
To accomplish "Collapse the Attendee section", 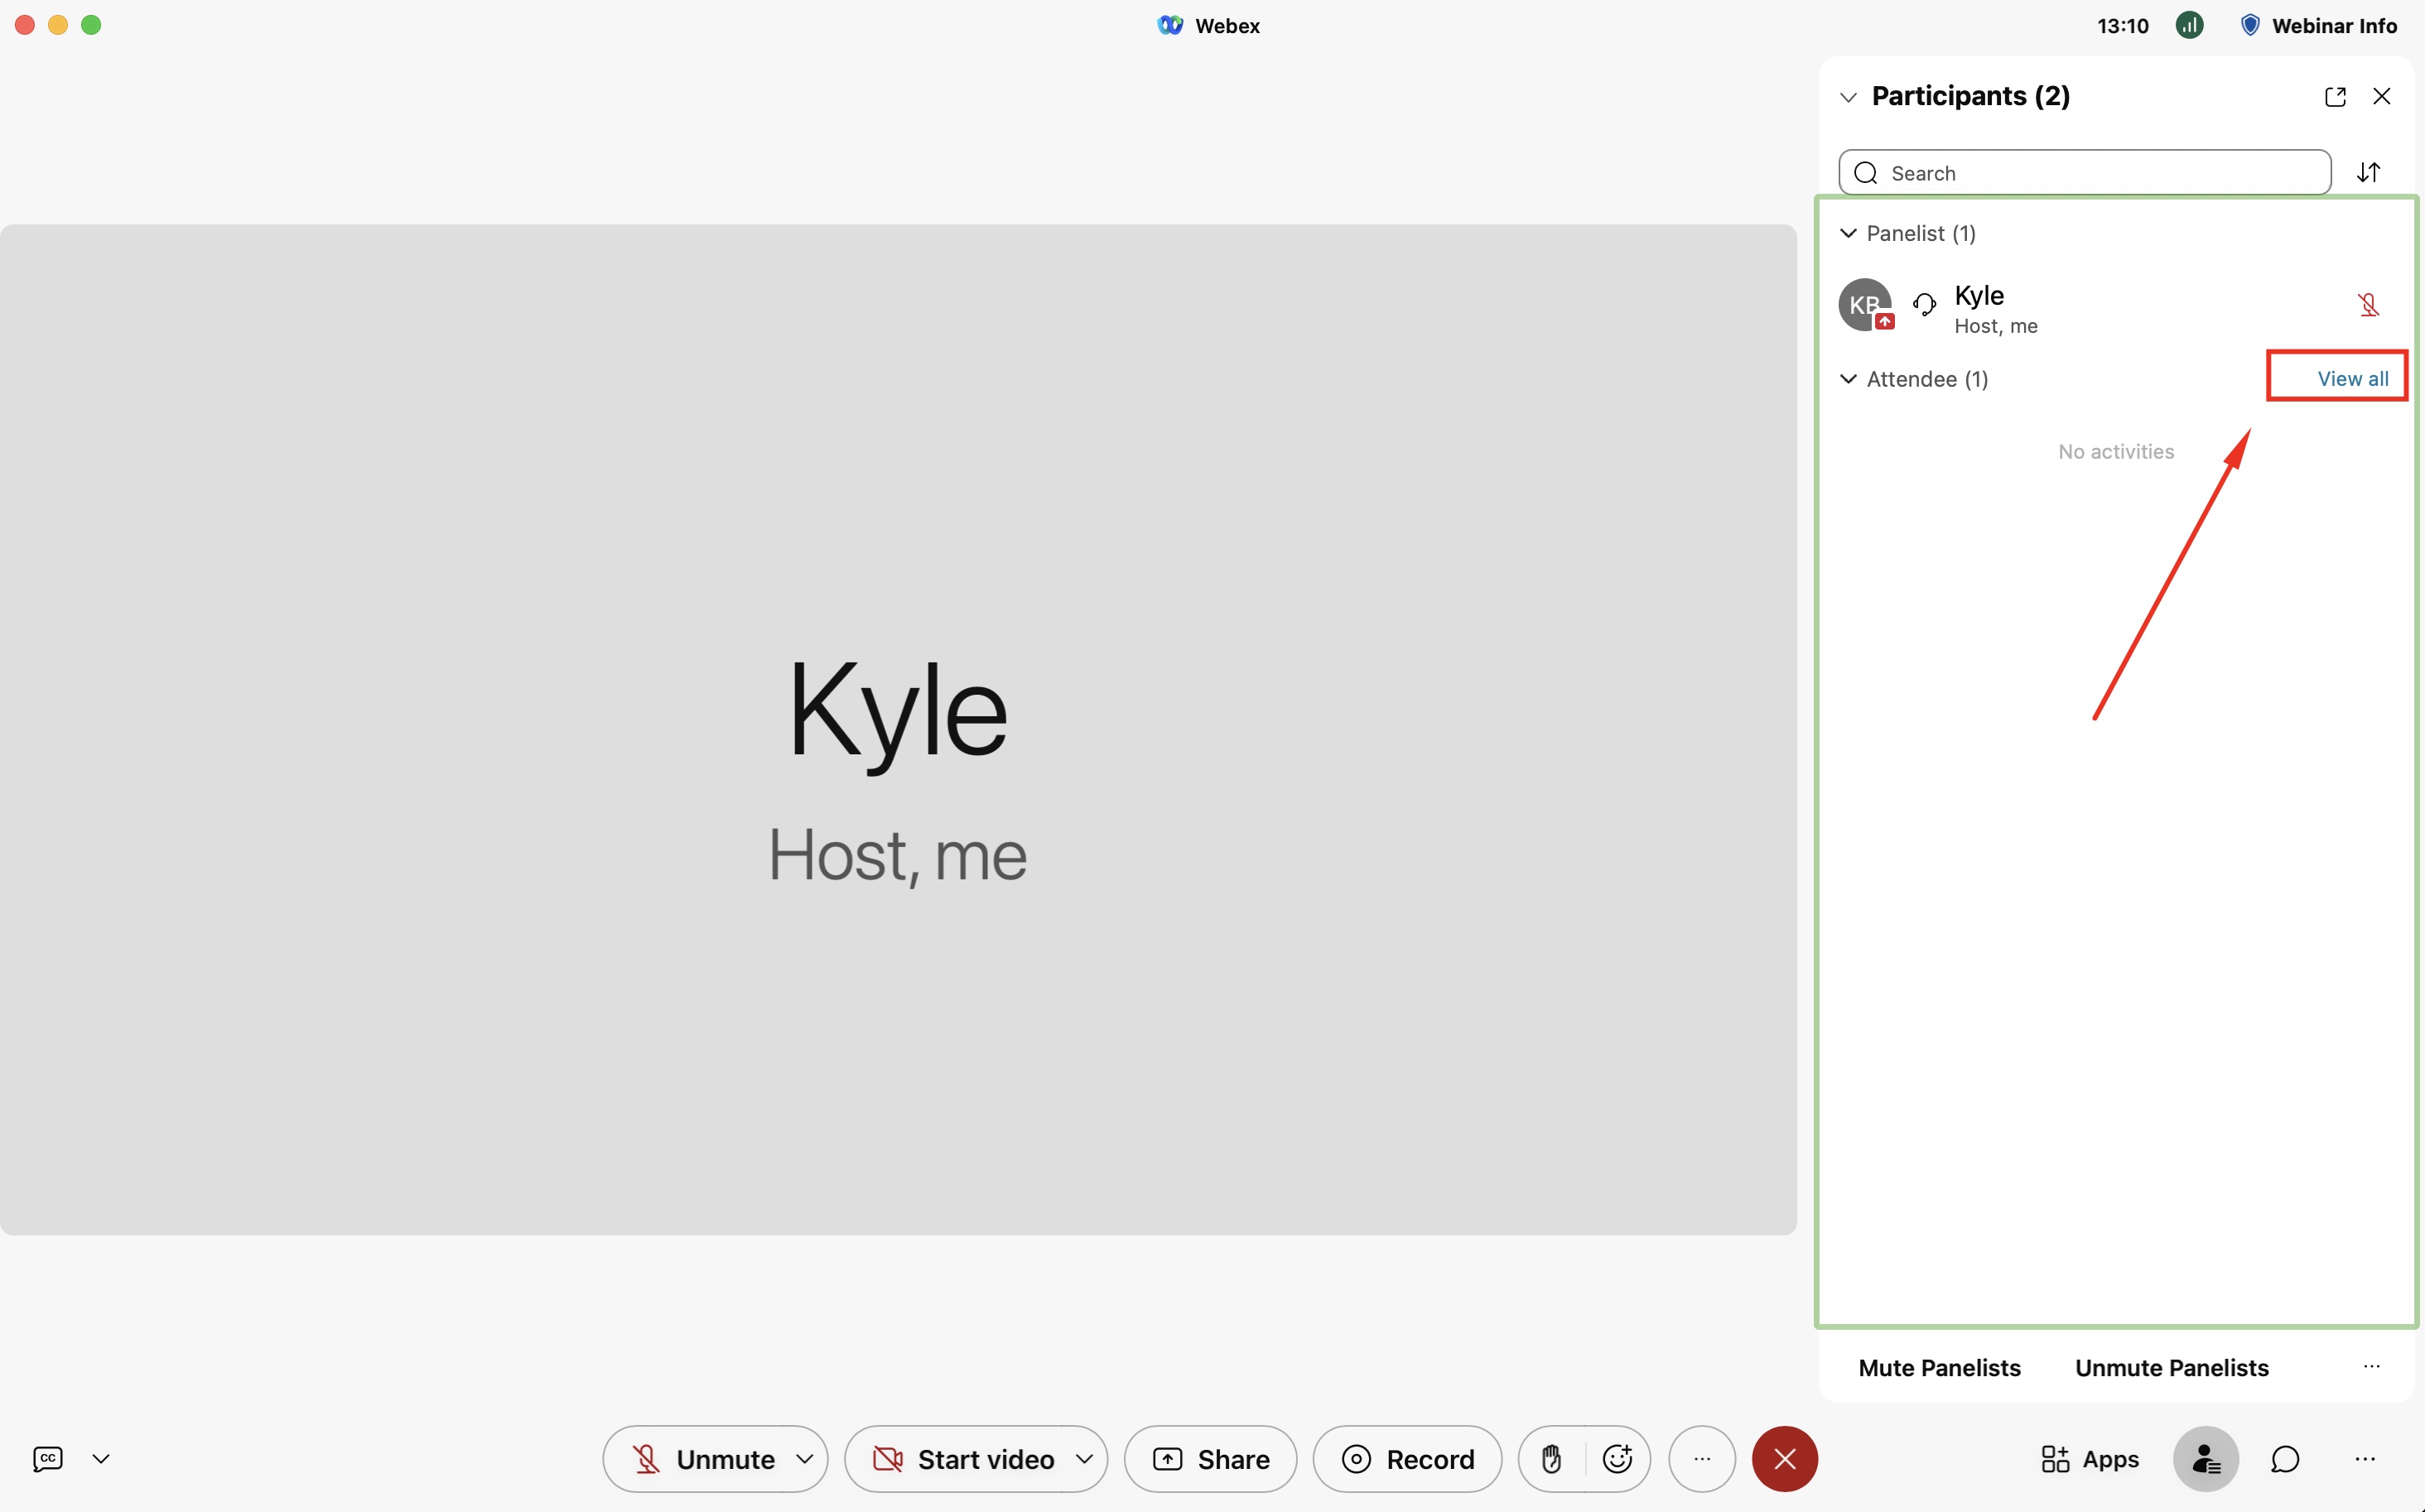I will tap(1848, 379).
